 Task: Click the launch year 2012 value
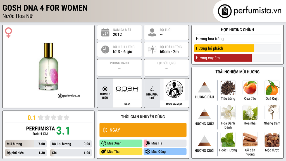pyautogui.click(x=117, y=34)
